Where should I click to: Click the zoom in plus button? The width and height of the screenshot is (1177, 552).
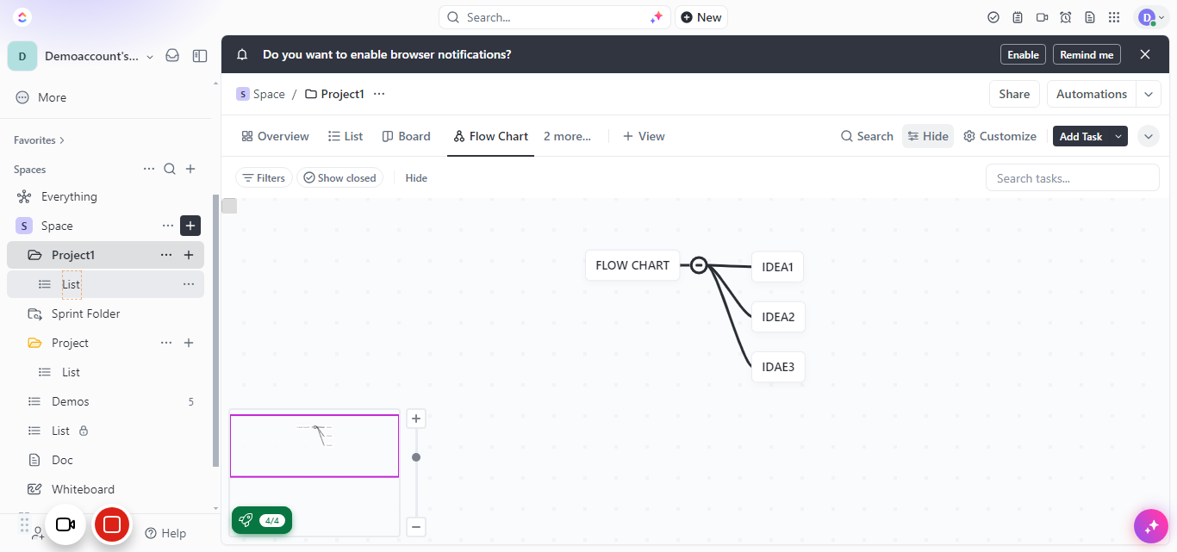[416, 419]
